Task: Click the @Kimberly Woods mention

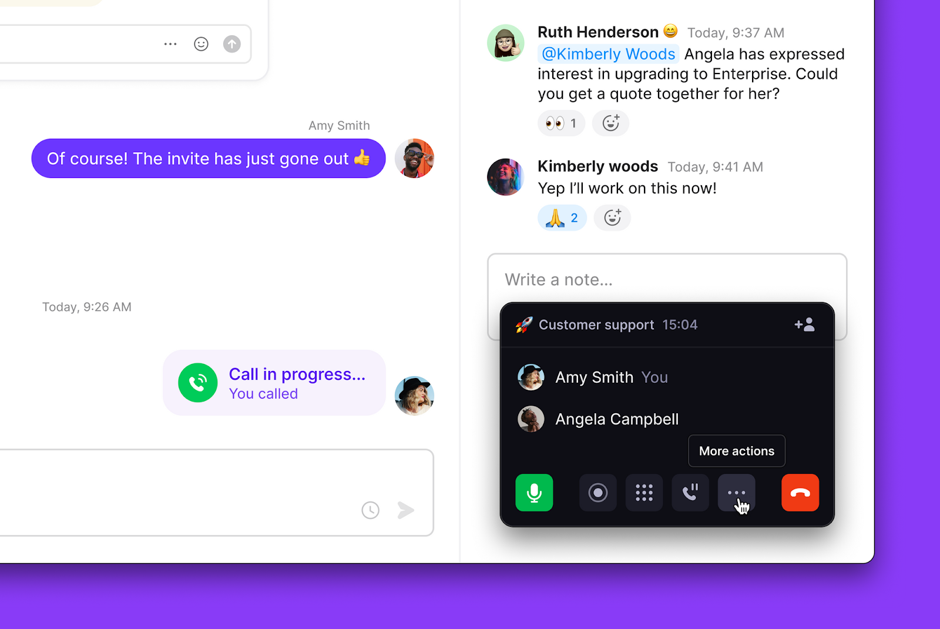Action: pyautogui.click(x=608, y=54)
